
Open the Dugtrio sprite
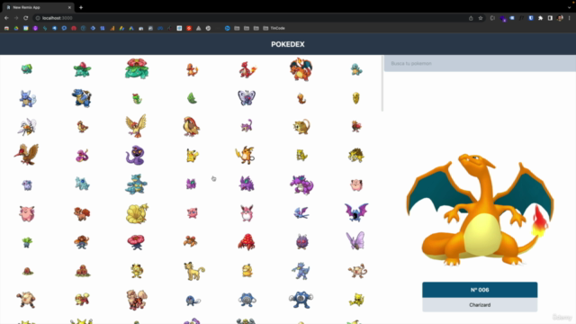pos(82,271)
